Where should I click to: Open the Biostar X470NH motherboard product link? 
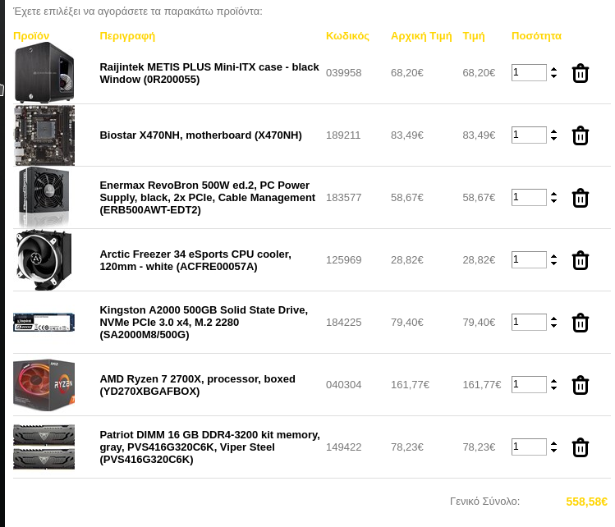[201, 135]
